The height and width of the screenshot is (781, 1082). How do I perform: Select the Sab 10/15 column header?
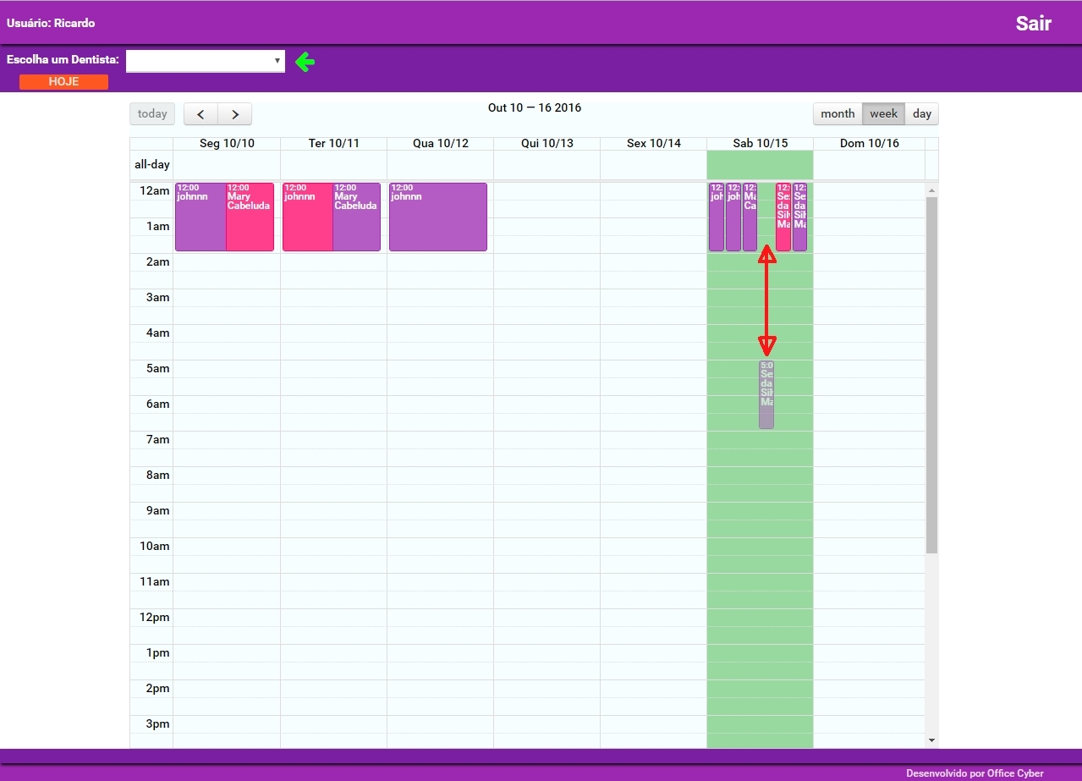pos(760,144)
